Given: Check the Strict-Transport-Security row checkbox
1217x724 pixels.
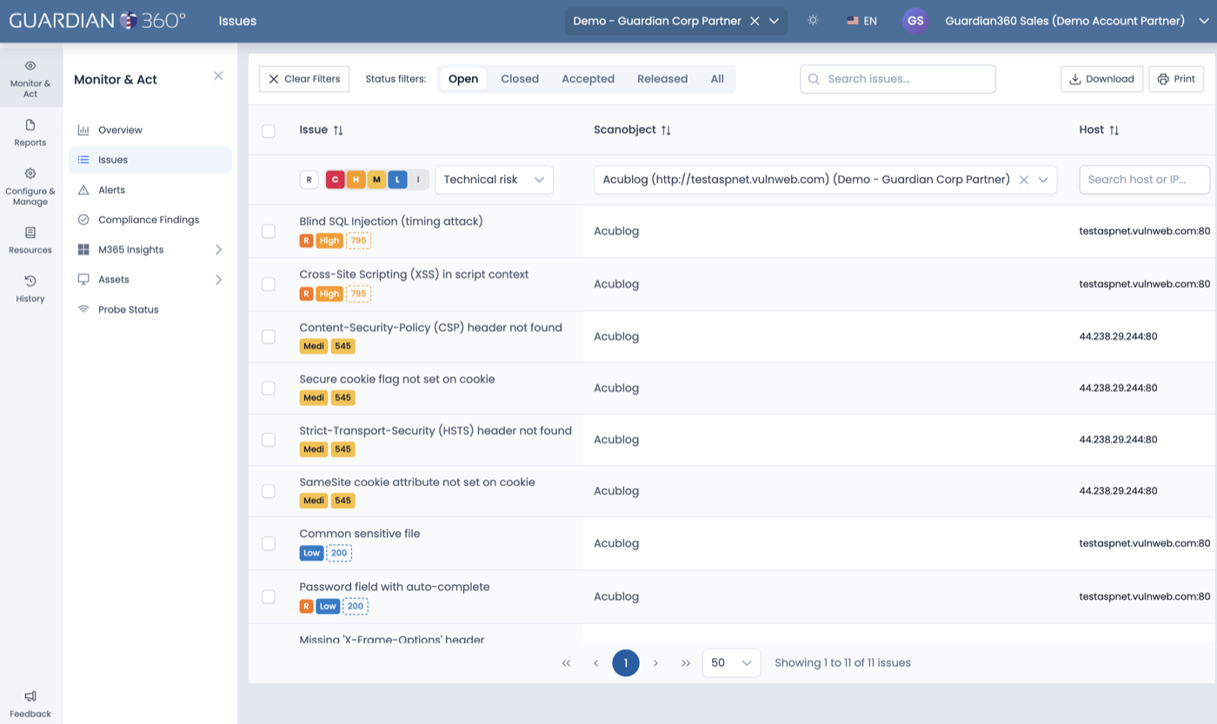Looking at the screenshot, I should point(269,440).
